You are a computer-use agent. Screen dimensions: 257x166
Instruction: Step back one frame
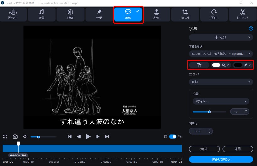pos(79,136)
